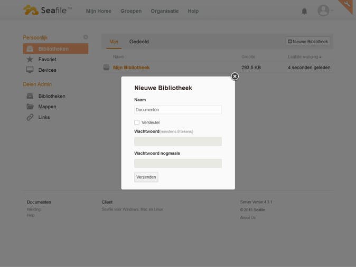Open the Persoonlijk settings gear

(x=86, y=37)
